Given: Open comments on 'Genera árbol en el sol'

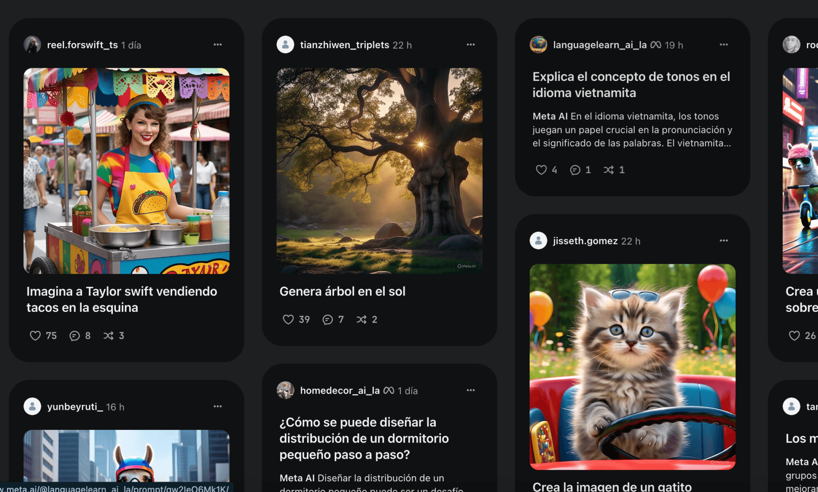Looking at the screenshot, I should click(x=328, y=319).
